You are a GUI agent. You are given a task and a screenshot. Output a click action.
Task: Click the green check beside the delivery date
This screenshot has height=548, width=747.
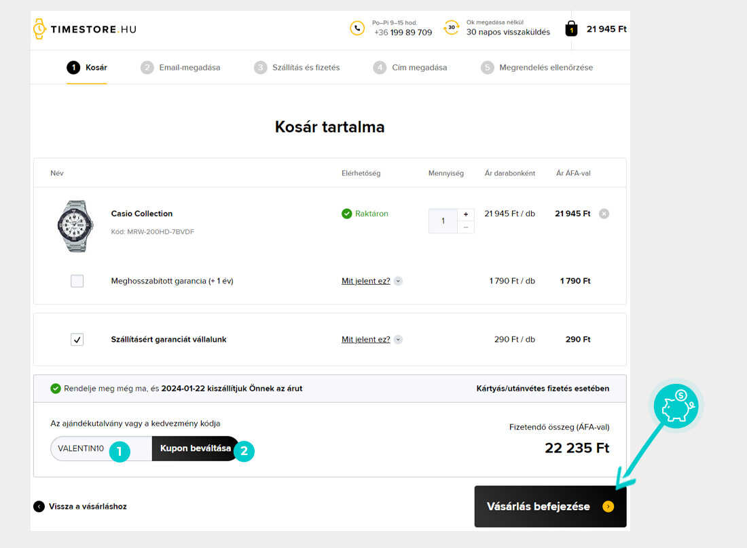click(x=56, y=389)
